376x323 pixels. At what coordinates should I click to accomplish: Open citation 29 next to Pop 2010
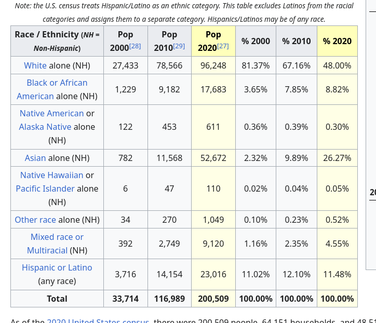click(179, 46)
